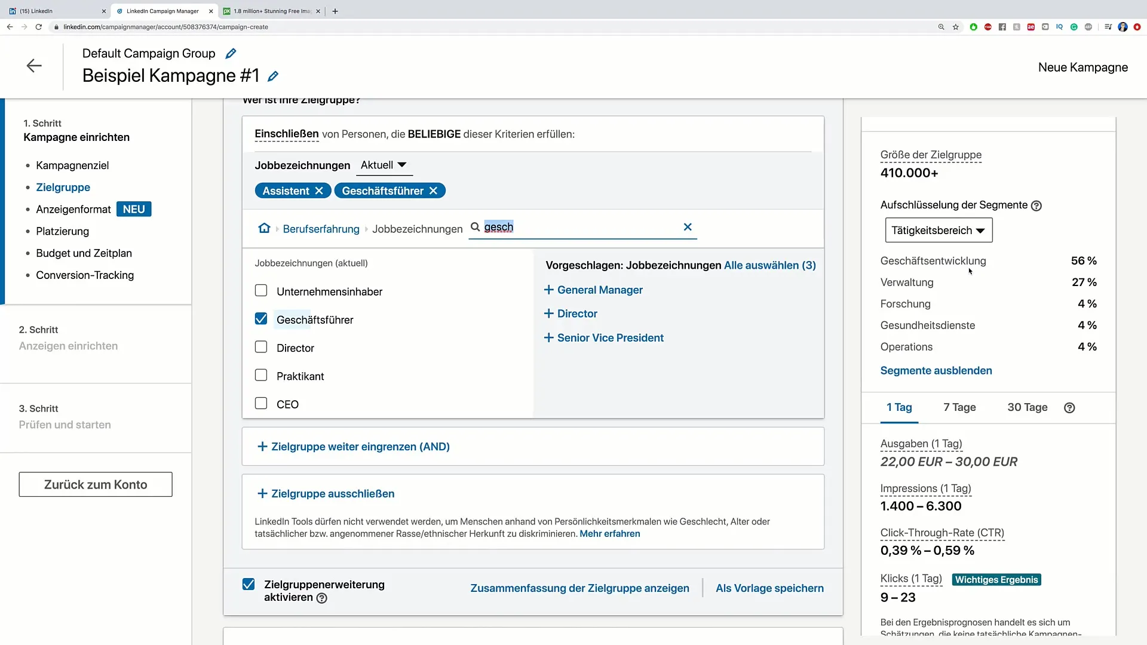Clear the gesch search field
1147x645 pixels.
[688, 227]
